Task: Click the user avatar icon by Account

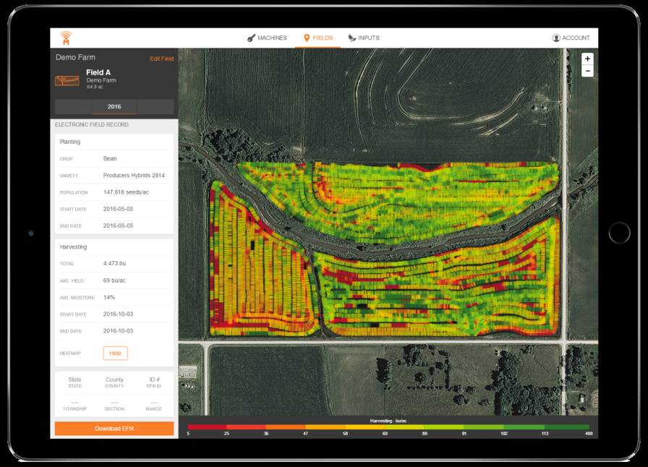Action: click(556, 38)
